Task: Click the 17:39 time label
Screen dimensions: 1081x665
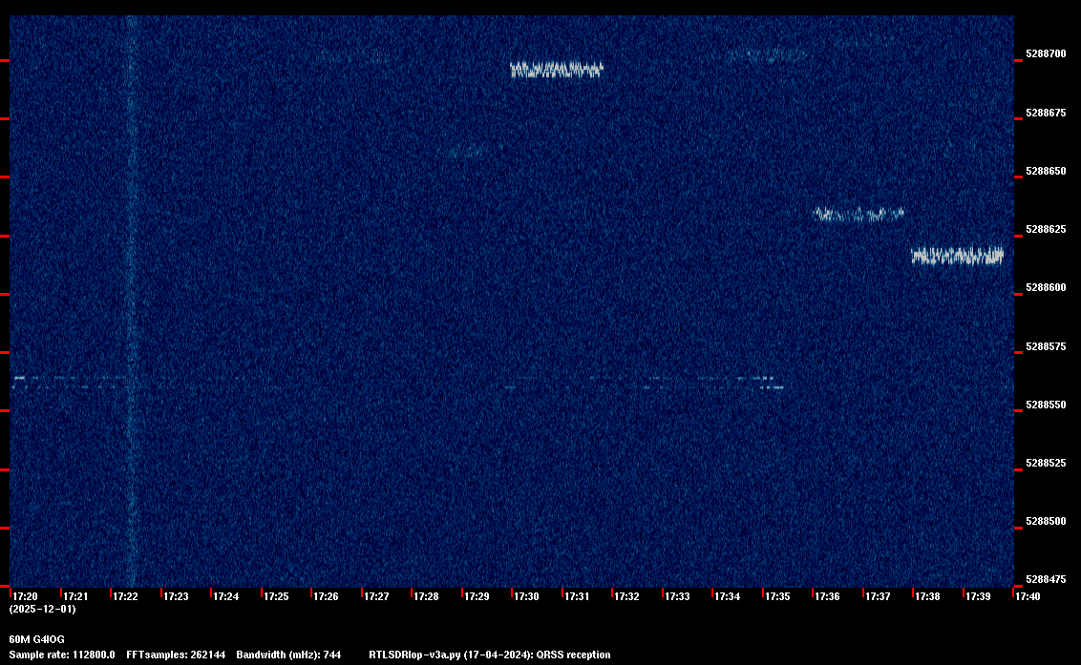Action: tap(978, 596)
